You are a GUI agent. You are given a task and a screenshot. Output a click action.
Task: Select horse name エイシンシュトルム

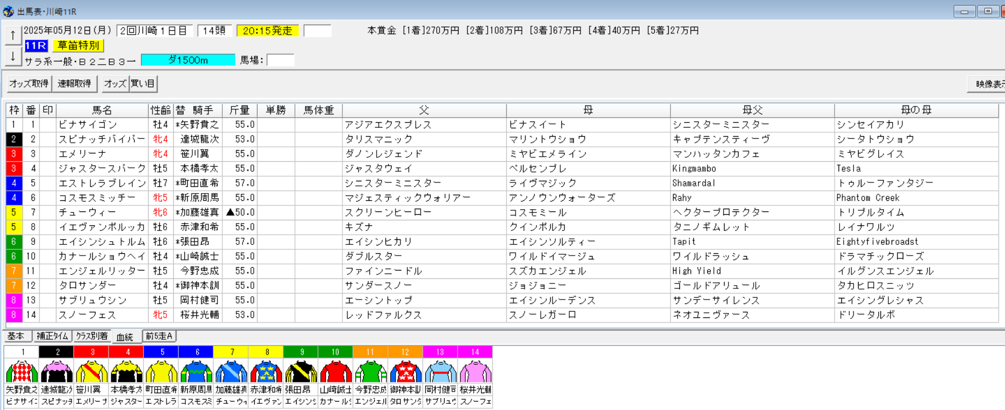[102, 242]
